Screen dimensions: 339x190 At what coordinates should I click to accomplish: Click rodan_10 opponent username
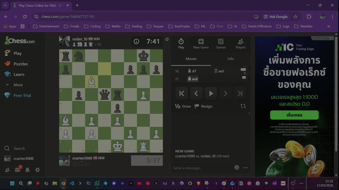coord(80,39)
